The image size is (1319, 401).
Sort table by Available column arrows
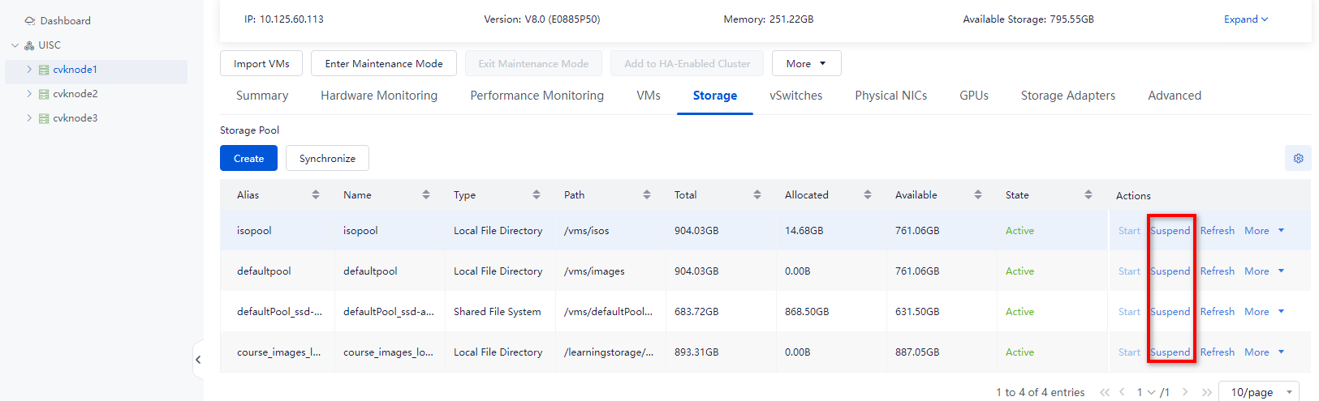click(x=978, y=194)
